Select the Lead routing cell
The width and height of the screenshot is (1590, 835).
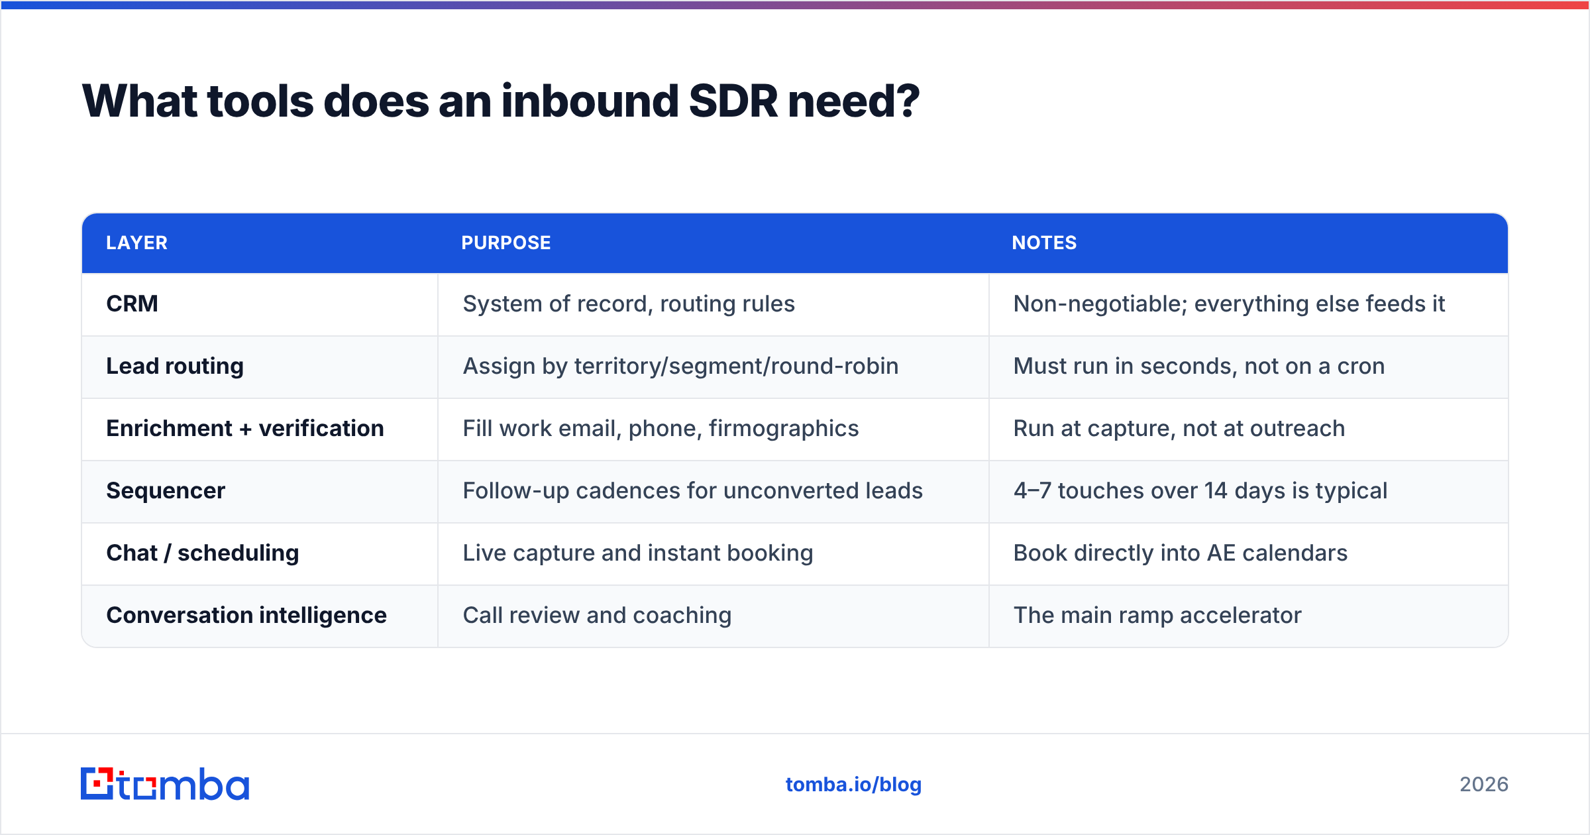260,366
